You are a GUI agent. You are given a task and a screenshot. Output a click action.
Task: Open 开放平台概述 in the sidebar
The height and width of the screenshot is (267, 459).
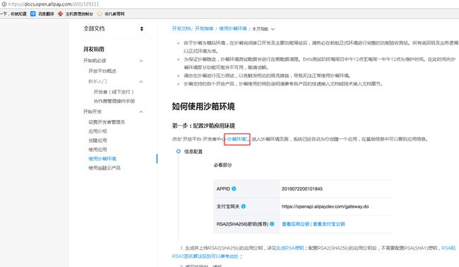tap(102, 71)
